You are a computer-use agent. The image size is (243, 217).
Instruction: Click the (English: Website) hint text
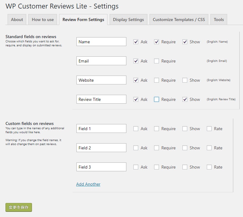(219, 80)
